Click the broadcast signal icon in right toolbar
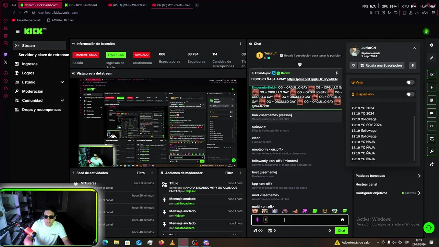 pyautogui.click(x=431, y=126)
